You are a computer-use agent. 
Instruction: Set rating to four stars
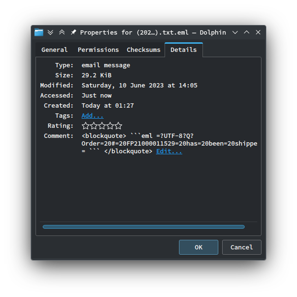(x=110, y=126)
